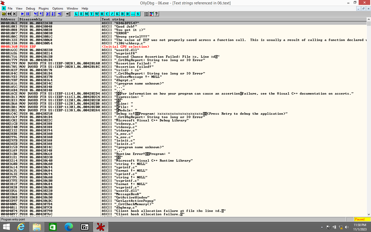The height and width of the screenshot is (232, 371).
Task: Open Call stack window (K button)
Action: pyautogui.click(x=117, y=14)
